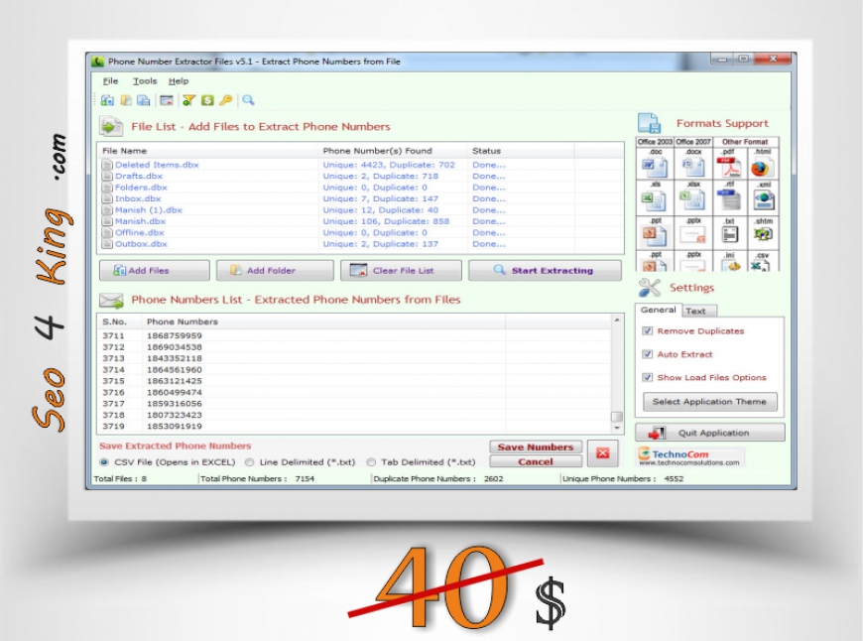Click the yellow folder toolbar icon
863x641 pixels.
126,100
